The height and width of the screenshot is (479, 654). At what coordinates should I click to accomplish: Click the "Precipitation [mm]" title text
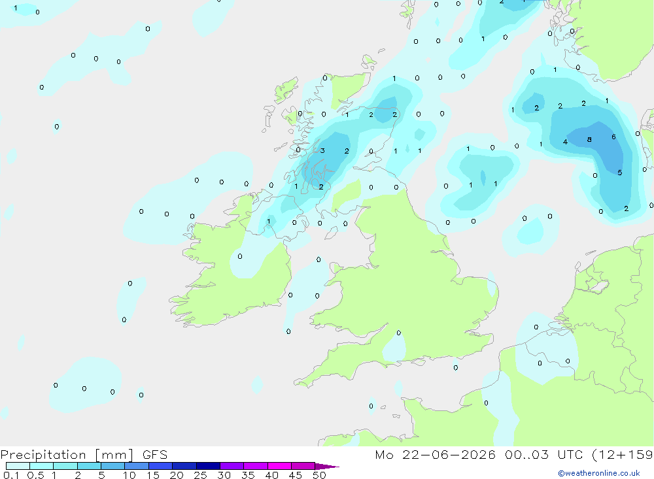coord(67,455)
